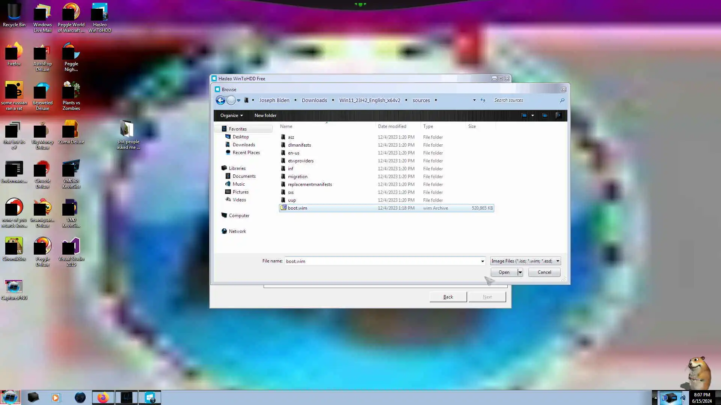This screenshot has height=405, width=721.
Task: Click the change view icon in toolbar
Action: pyautogui.click(x=524, y=115)
